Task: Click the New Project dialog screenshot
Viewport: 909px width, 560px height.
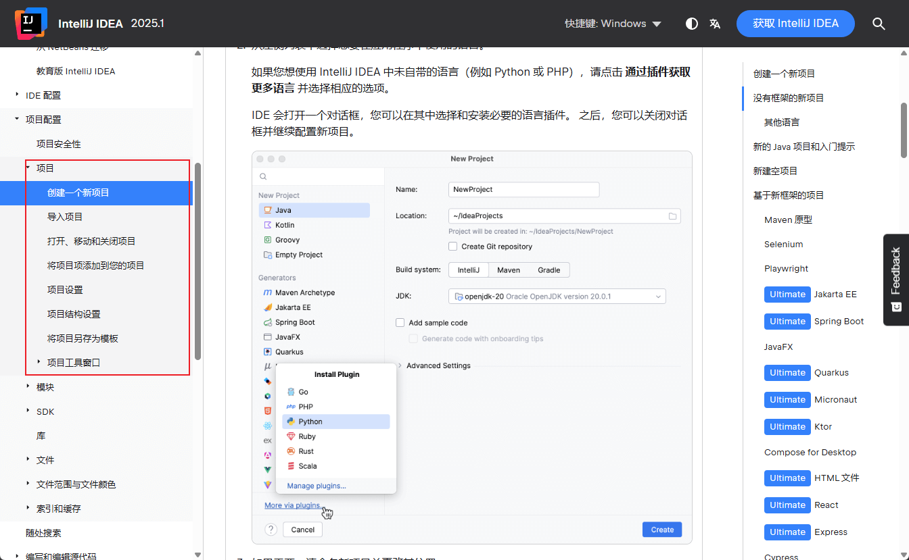Action: pyautogui.click(x=471, y=347)
